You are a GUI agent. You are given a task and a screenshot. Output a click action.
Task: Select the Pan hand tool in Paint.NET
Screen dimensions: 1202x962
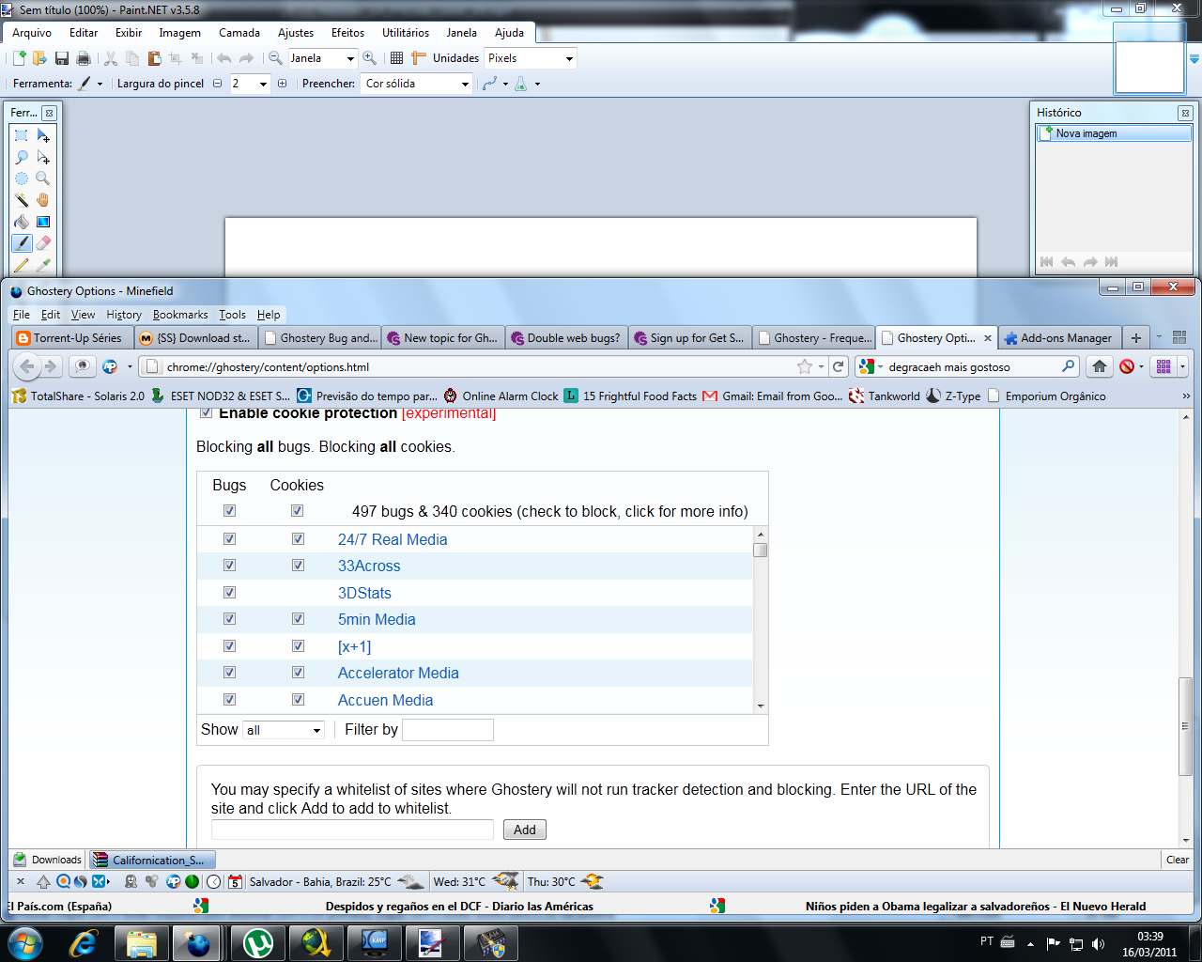click(x=43, y=200)
